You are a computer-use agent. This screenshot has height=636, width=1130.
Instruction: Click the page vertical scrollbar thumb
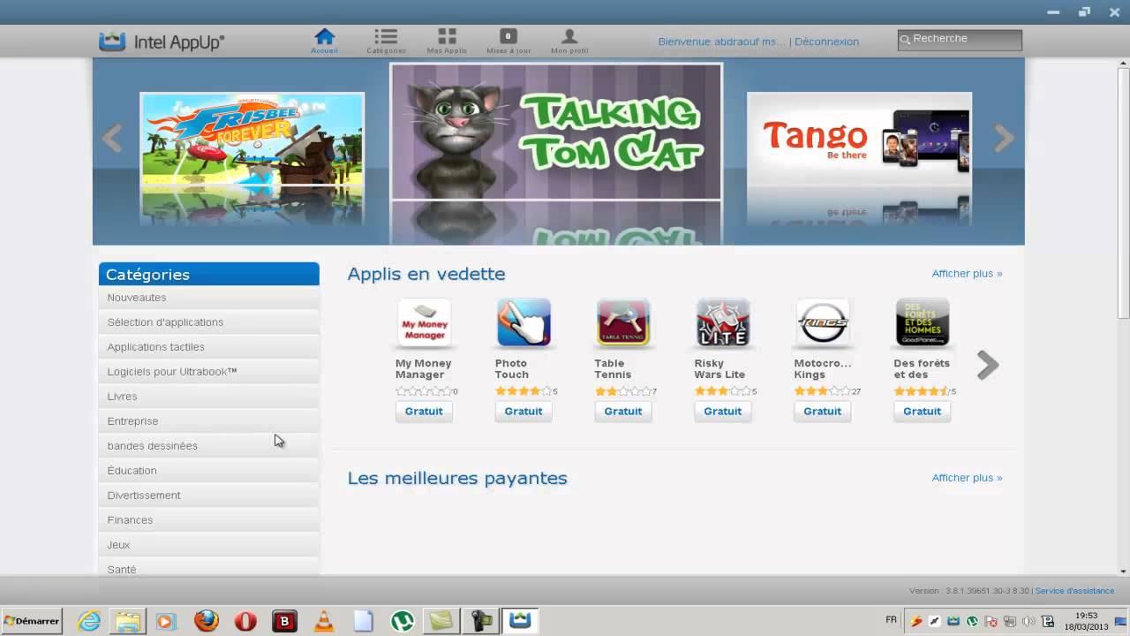coord(1124,194)
